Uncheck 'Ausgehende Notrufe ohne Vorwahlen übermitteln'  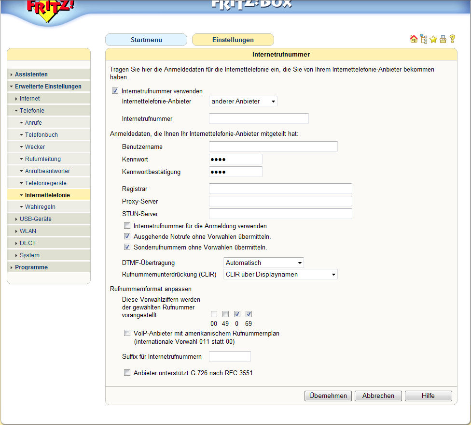coord(127,236)
